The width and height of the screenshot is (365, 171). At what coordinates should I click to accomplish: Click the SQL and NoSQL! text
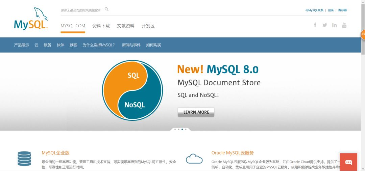click(x=198, y=95)
